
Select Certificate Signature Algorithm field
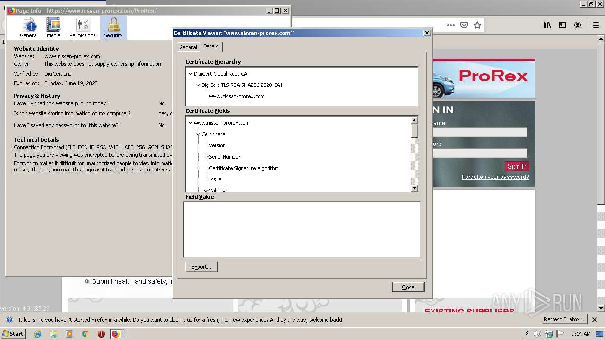pos(244,168)
